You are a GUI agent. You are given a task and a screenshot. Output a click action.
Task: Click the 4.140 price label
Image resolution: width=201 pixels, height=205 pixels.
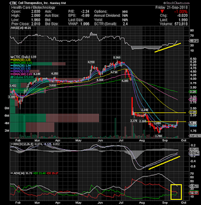coord(36,74)
